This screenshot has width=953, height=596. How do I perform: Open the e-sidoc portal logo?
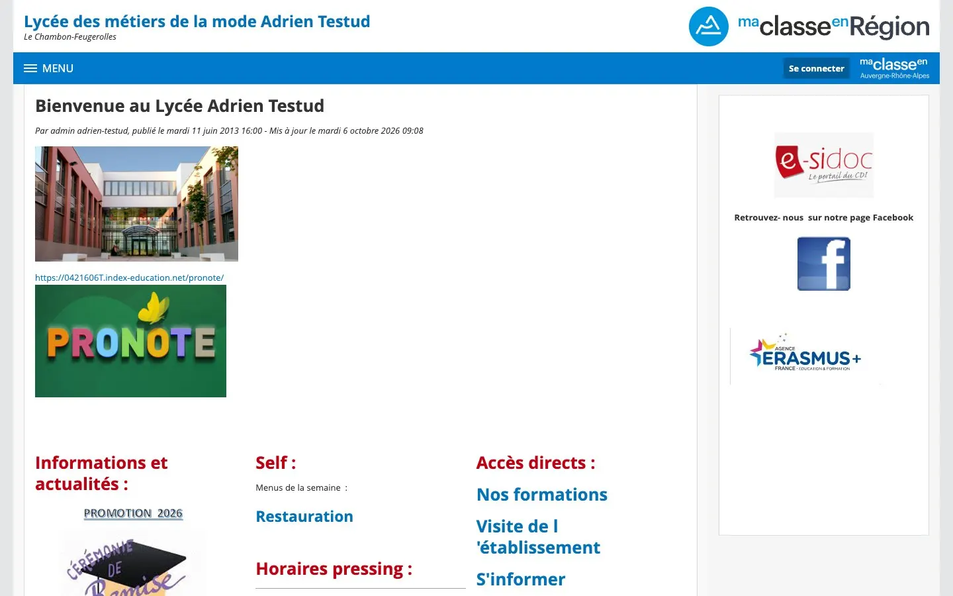coord(823,165)
